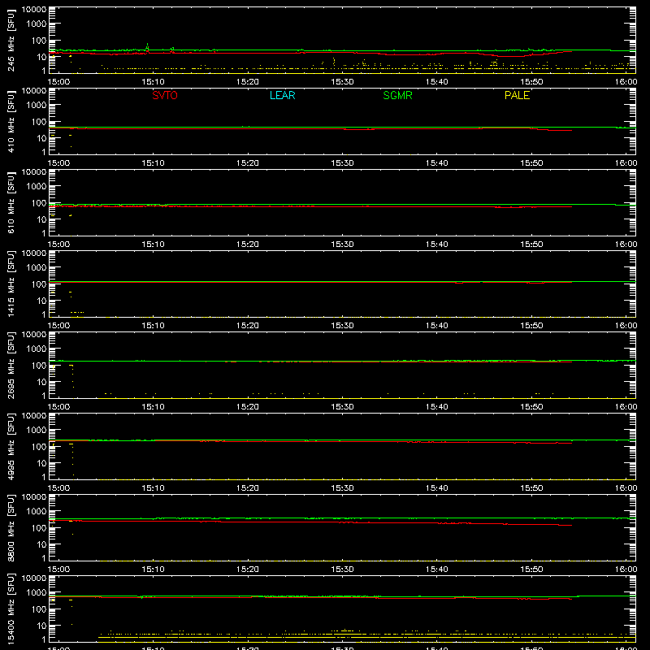The image size is (650, 650).
Task: Select the '8800 MHz [SFU]' axis title
Action: coord(11,527)
